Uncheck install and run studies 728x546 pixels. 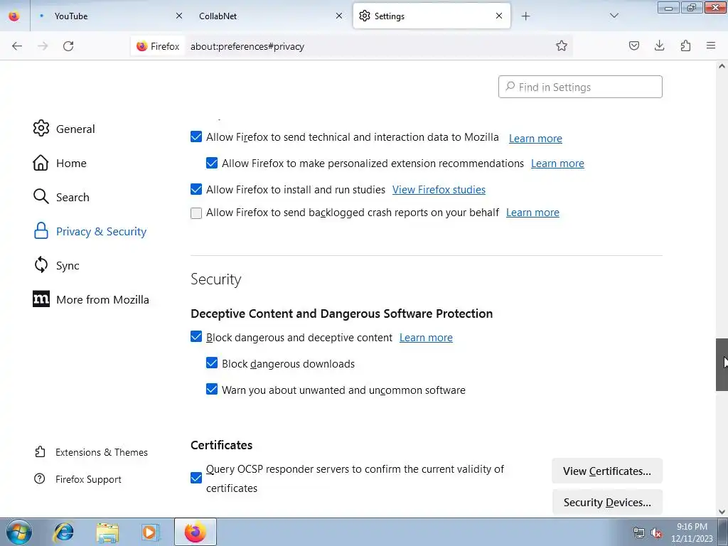[196, 189]
